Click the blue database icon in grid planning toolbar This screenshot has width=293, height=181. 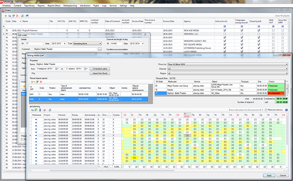pos(40,110)
